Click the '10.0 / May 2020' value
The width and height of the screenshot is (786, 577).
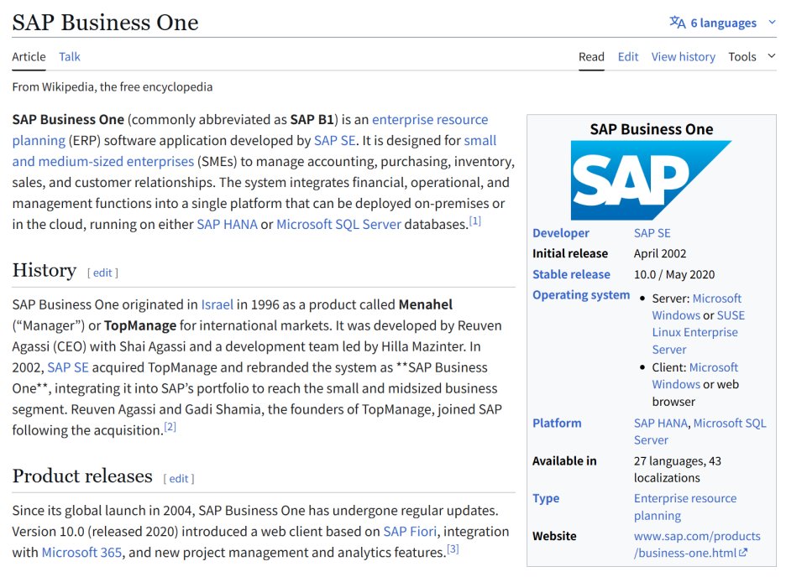(x=673, y=275)
